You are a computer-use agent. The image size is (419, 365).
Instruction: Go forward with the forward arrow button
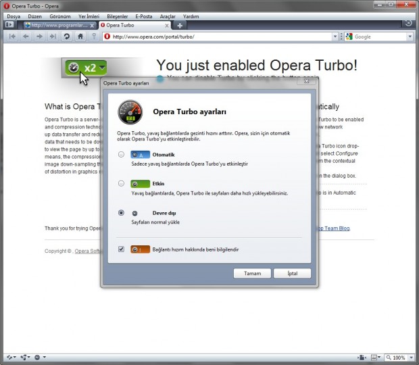pyautogui.click(x=40, y=36)
